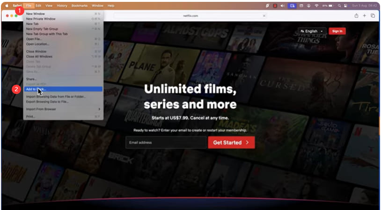Screen dimensions: 381x210
Task: Choose Add to Dock from the File menu
Action: pyautogui.click(x=63, y=89)
